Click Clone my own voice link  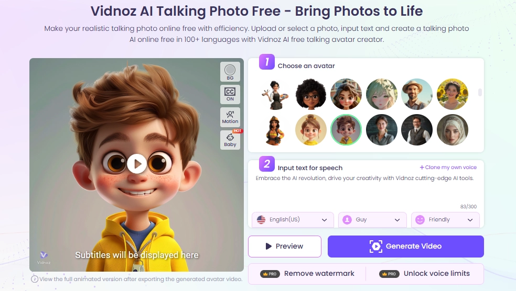[x=448, y=167]
